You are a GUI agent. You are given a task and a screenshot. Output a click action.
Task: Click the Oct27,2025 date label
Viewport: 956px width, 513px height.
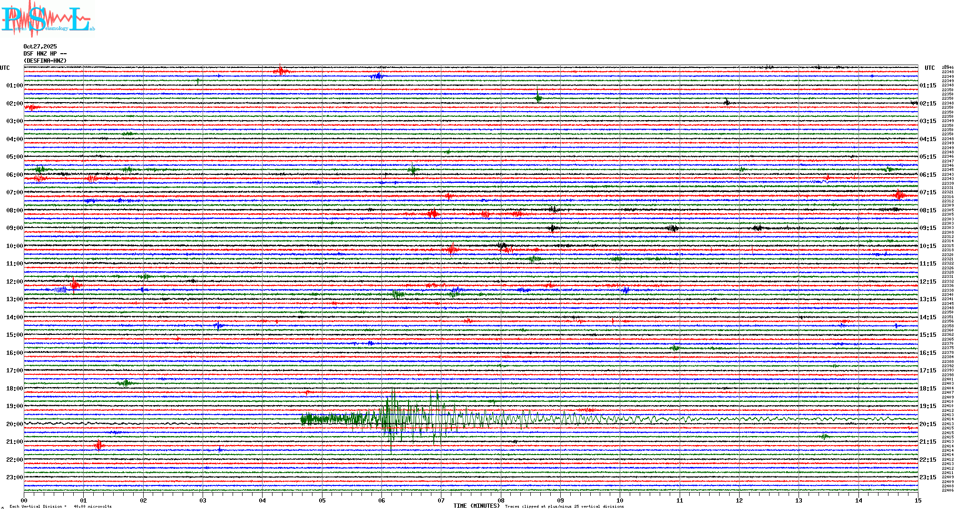point(40,47)
